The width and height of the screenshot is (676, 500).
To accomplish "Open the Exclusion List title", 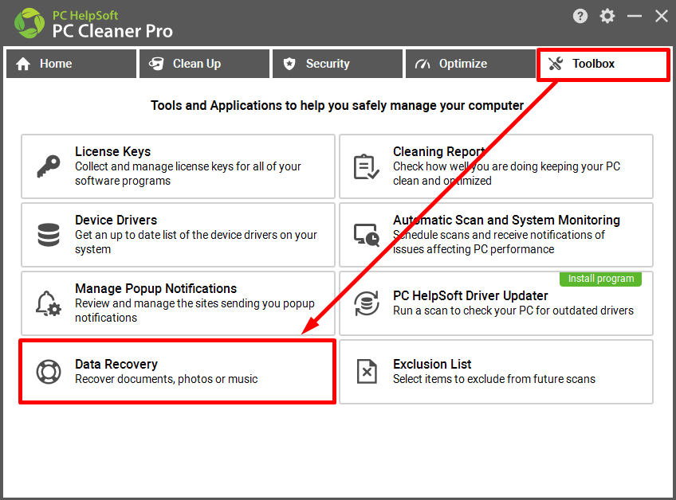I will [x=432, y=365].
